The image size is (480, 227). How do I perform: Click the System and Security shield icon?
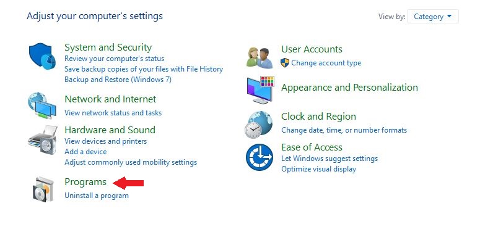[x=42, y=56]
